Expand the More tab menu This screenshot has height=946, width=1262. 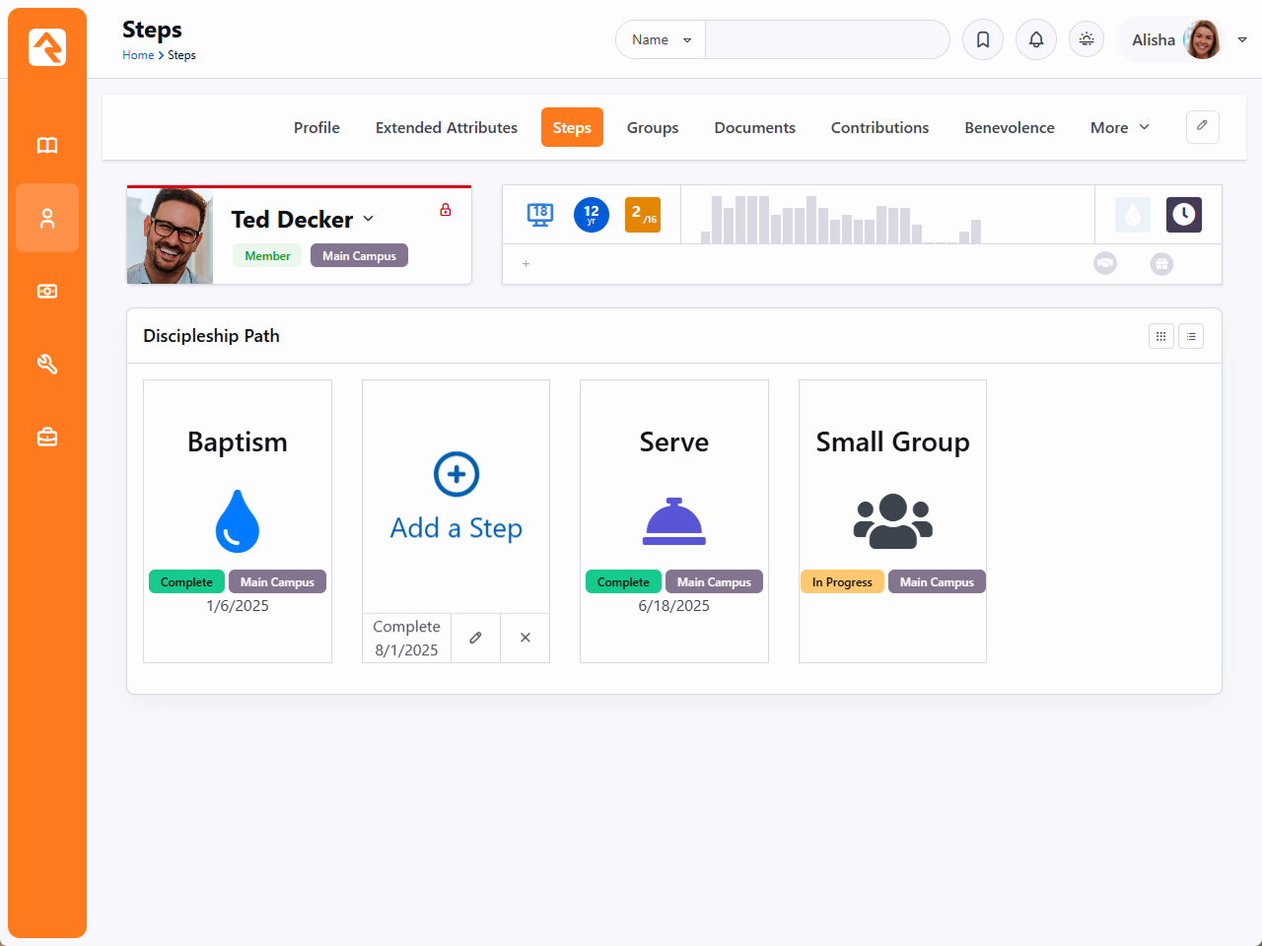click(x=1119, y=128)
